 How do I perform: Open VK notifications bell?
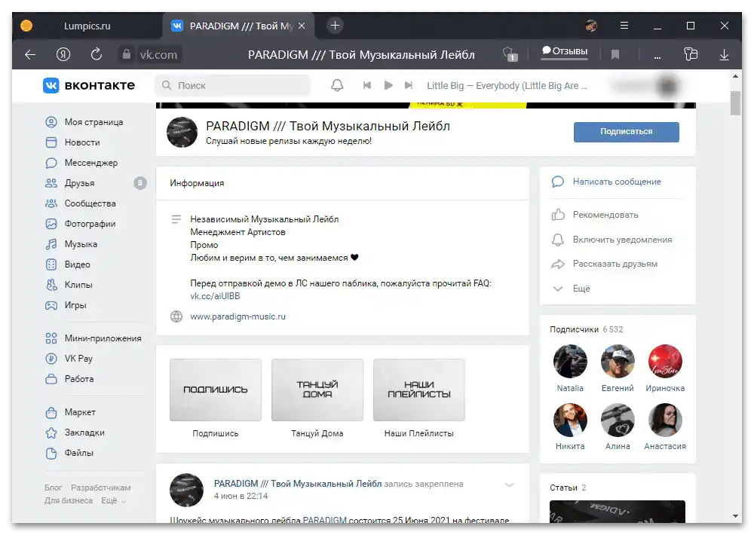point(337,86)
